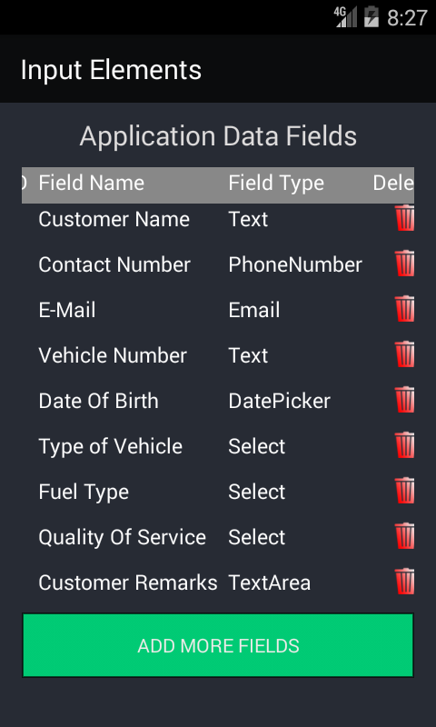Screen dimensions: 436x727
Task: Delete the Customer Name field
Action: point(404,218)
